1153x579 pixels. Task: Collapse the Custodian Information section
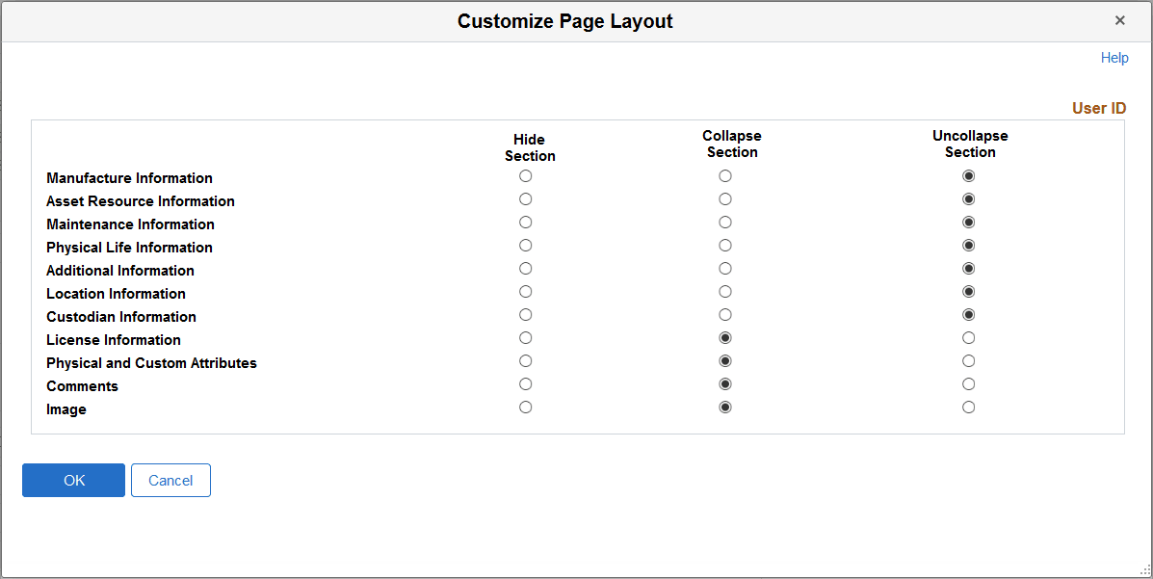tap(725, 314)
